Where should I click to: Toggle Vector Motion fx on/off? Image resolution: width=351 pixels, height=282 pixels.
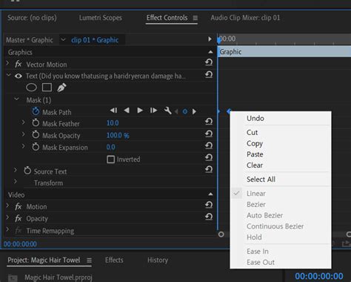(x=19, y=65)
